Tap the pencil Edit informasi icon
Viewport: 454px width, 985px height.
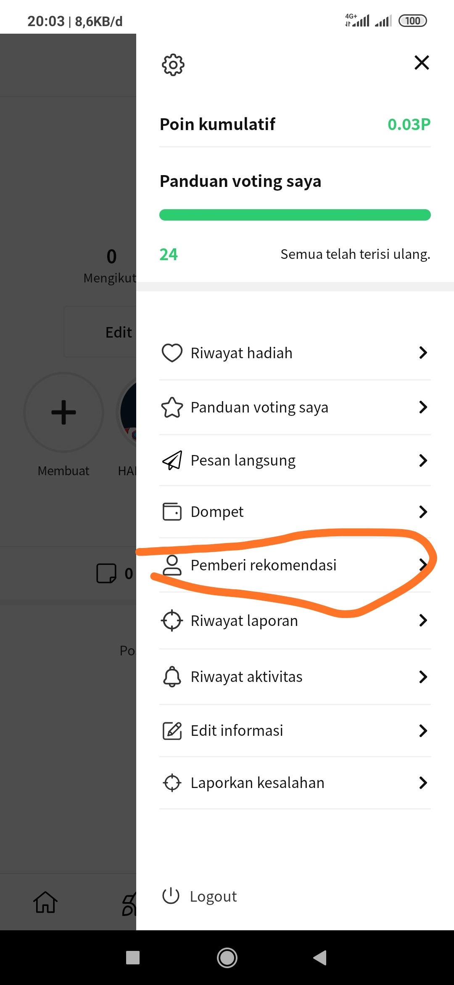172,731
